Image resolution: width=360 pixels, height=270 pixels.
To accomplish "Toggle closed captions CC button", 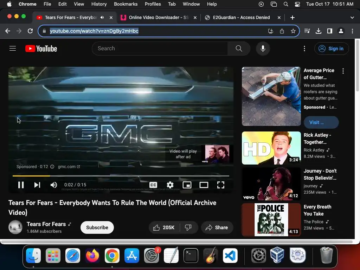I will (153, 185).
